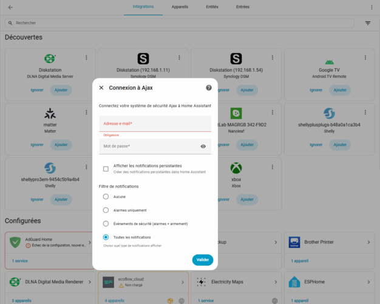The image size is (380, 304).
Task: Select Toutes les notifications radio option
Action: pyautogui.click(x=106, y=237)
